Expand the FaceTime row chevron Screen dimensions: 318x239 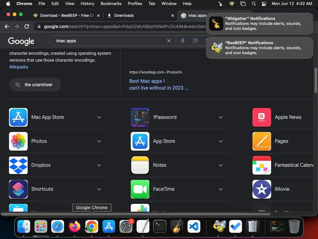(x=221, y=189)
